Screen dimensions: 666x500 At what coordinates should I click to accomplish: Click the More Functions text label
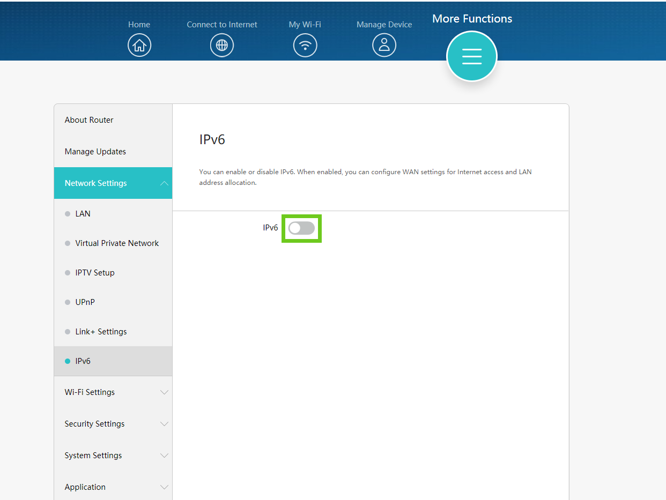tap(472, 19)
